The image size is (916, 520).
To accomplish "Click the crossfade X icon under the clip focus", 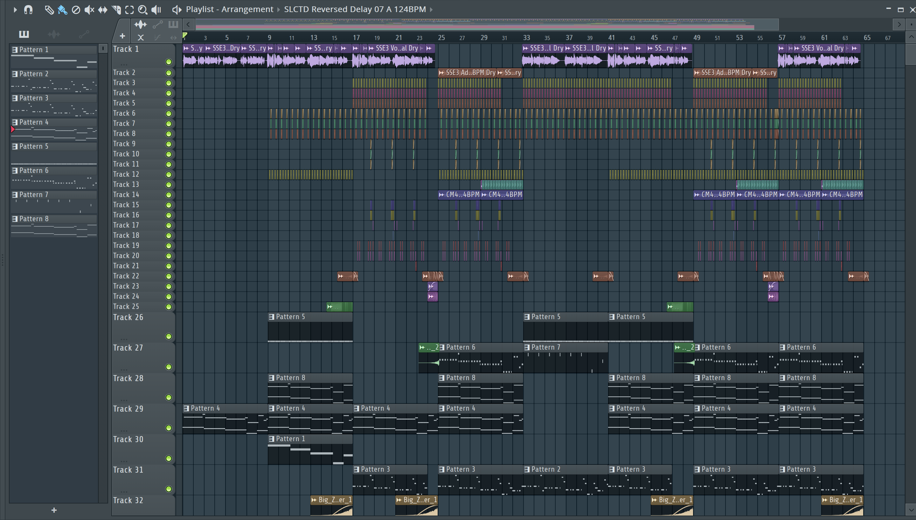I will click(141, 37).
